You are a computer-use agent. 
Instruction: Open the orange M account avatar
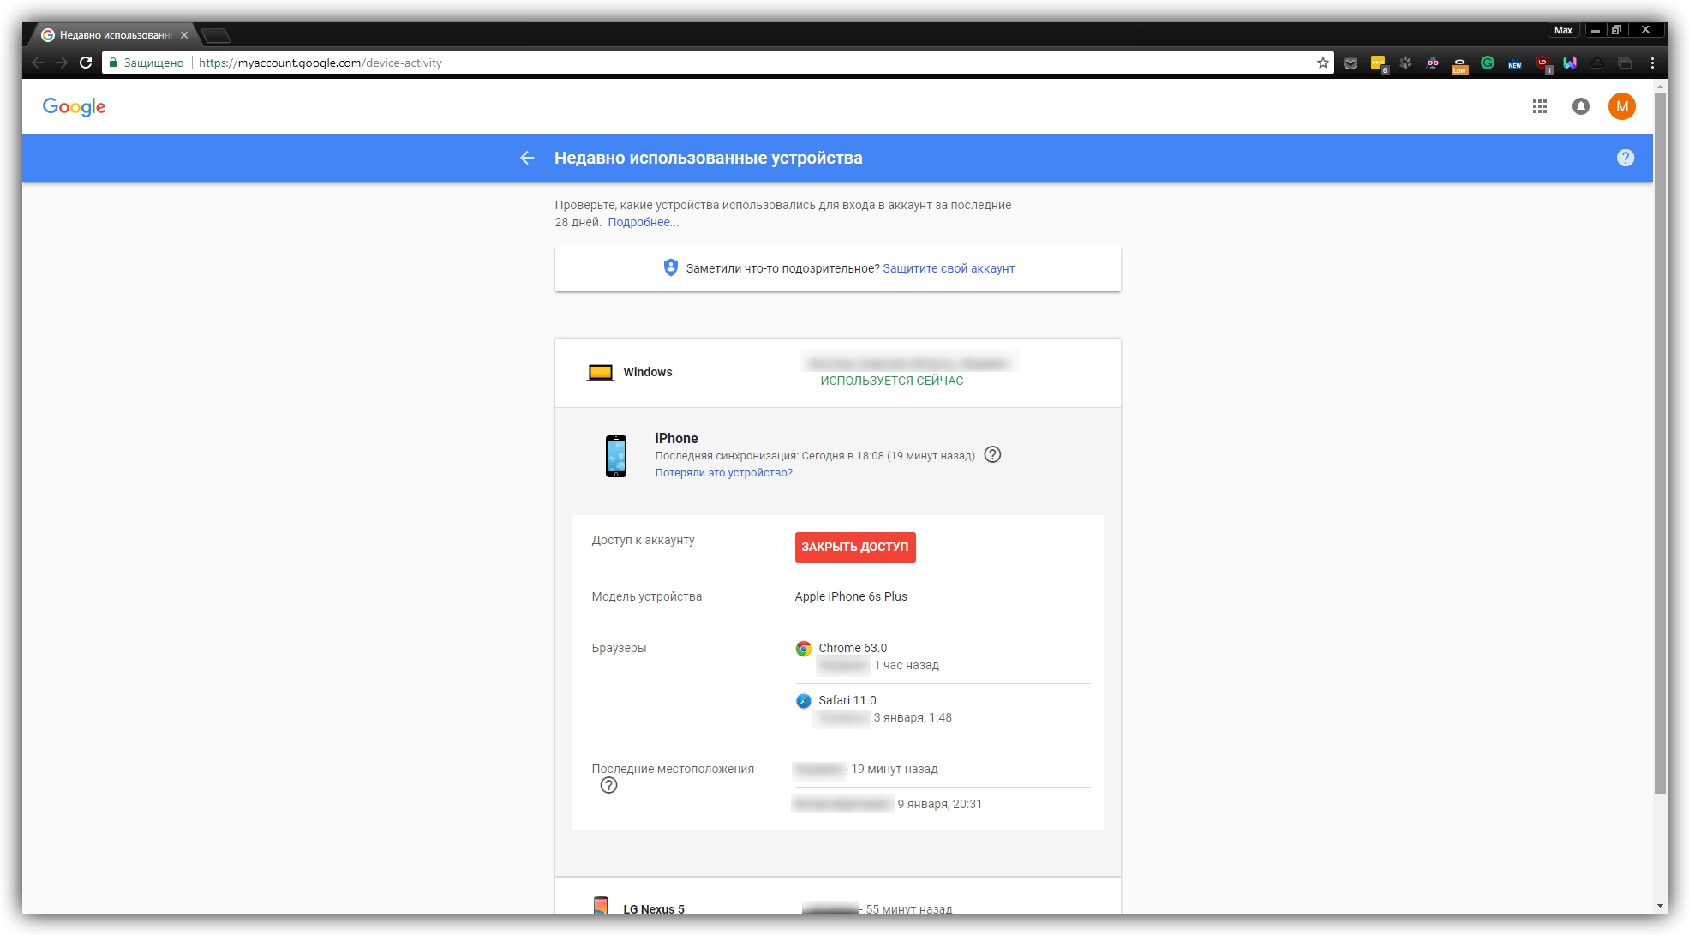[x=1621, y=106]
